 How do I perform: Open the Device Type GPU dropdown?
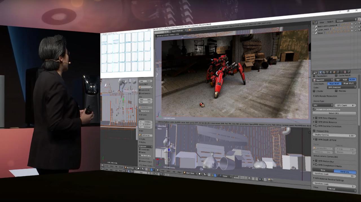click(x=323, y=105)
